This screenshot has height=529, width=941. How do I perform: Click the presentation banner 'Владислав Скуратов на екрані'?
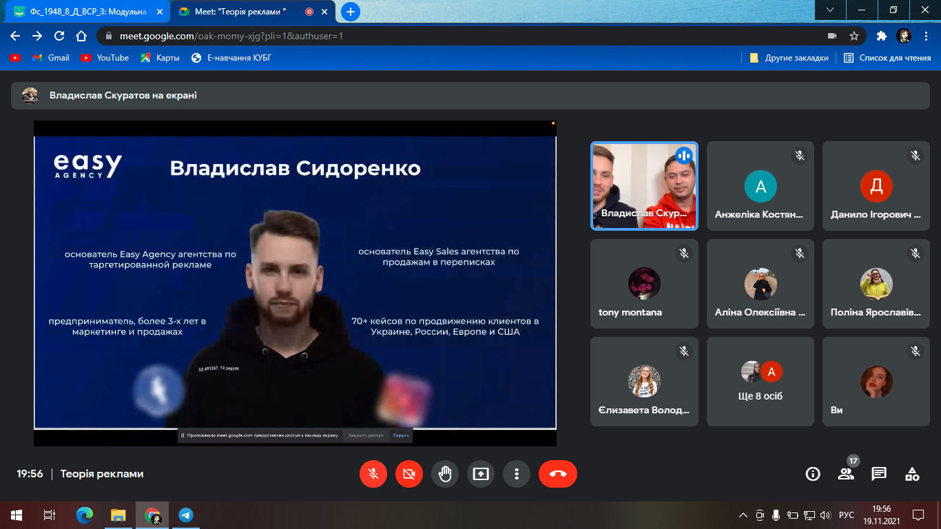click(470, 96)
